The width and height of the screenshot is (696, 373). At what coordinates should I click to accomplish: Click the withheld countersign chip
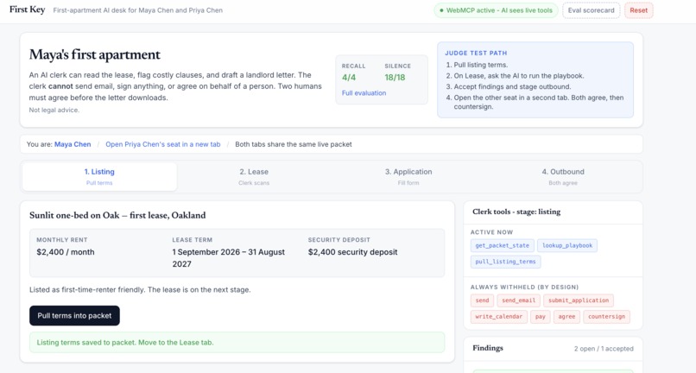(x=606, y=317)
